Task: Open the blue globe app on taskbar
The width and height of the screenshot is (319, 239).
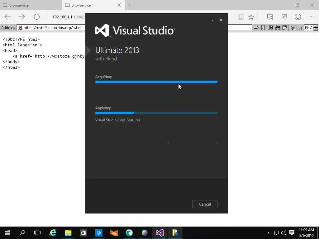Action: pos(99,233)
